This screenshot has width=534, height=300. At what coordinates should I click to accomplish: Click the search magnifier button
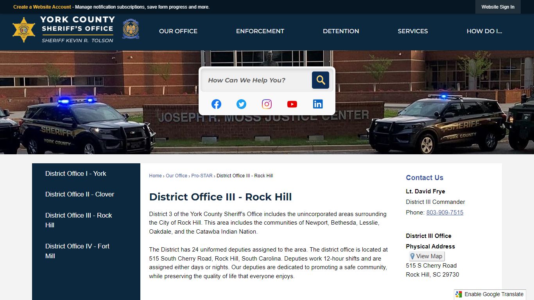[320, 80]
